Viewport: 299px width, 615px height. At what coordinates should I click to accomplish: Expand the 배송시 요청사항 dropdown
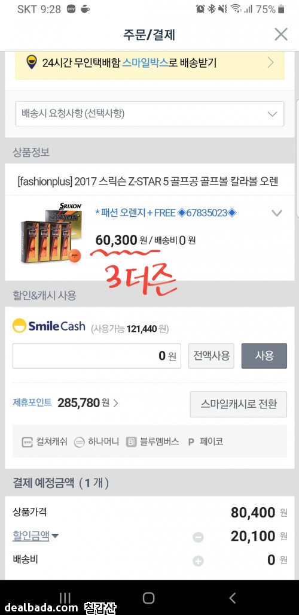pos(149,114)
